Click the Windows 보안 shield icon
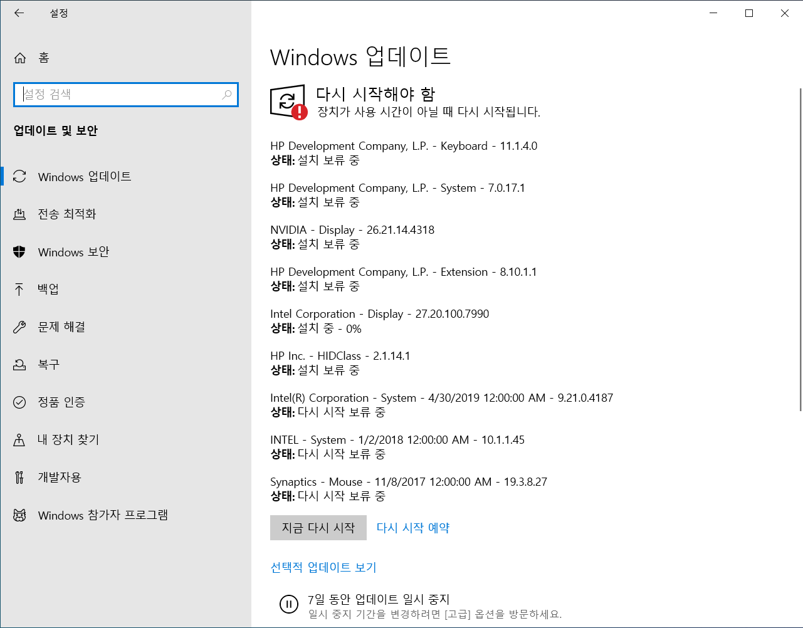Image resolution: width=803 pixels, height=628 pixels. click(19, 252)
